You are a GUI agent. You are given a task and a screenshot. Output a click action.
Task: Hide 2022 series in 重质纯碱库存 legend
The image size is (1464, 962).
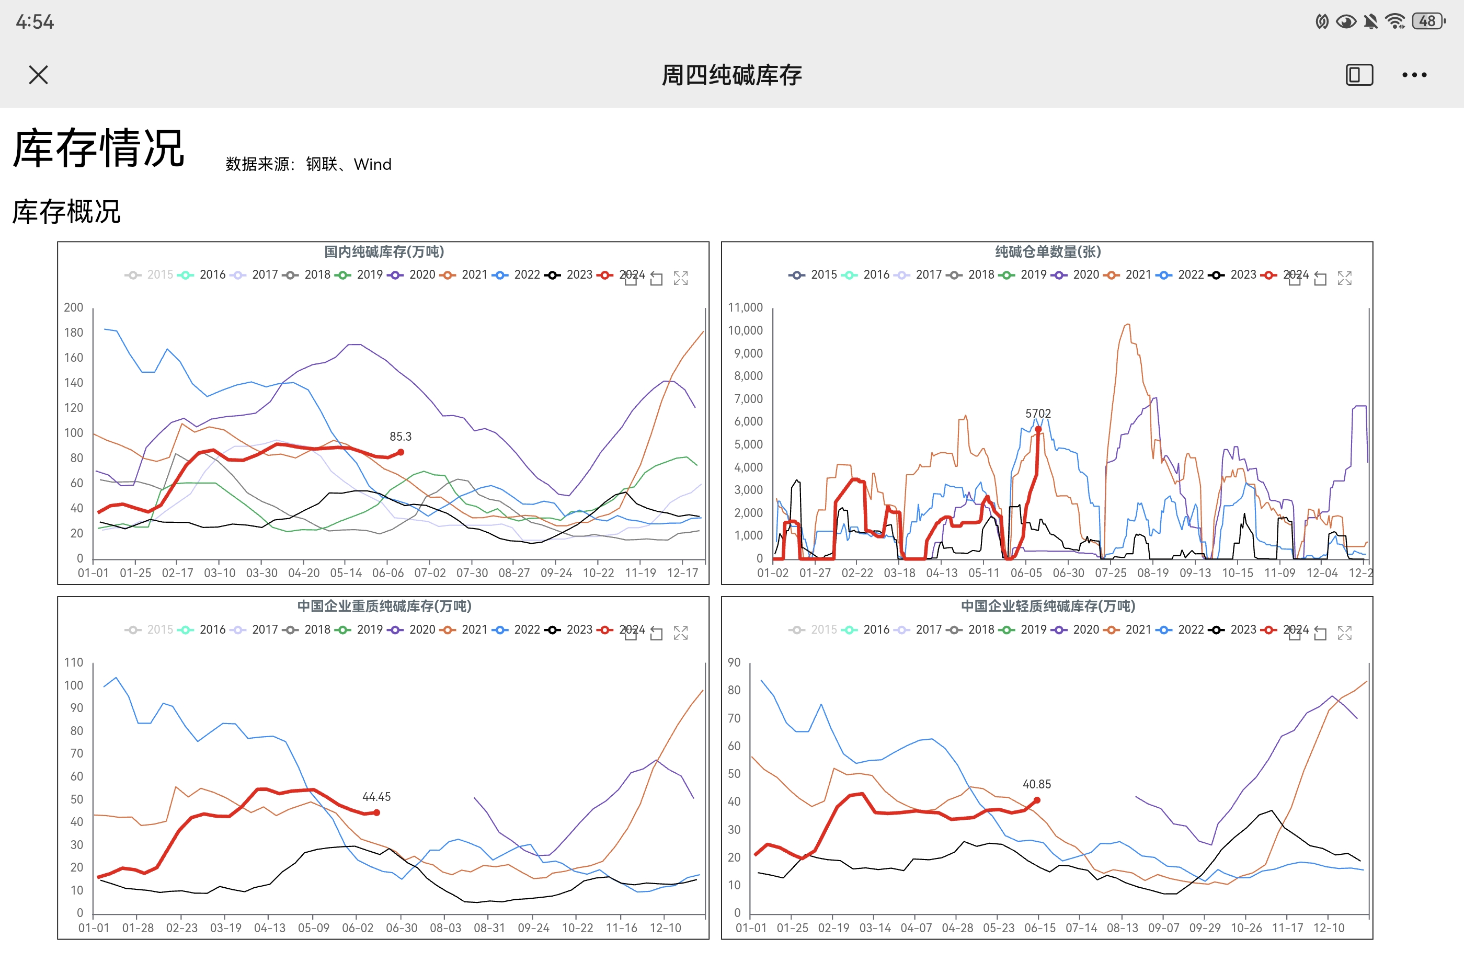[x=516, y=630]
